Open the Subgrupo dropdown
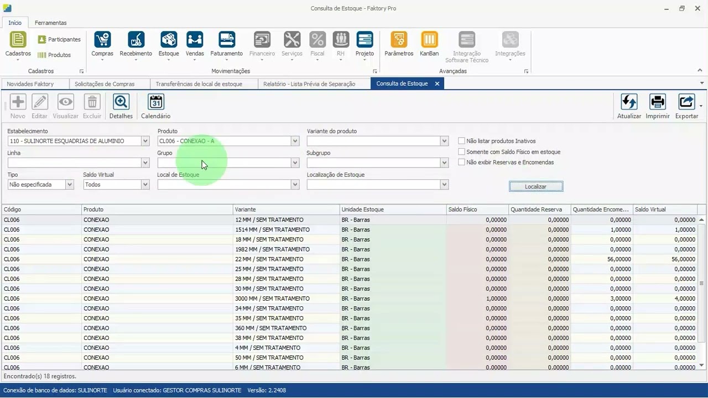 coord(444,163)
